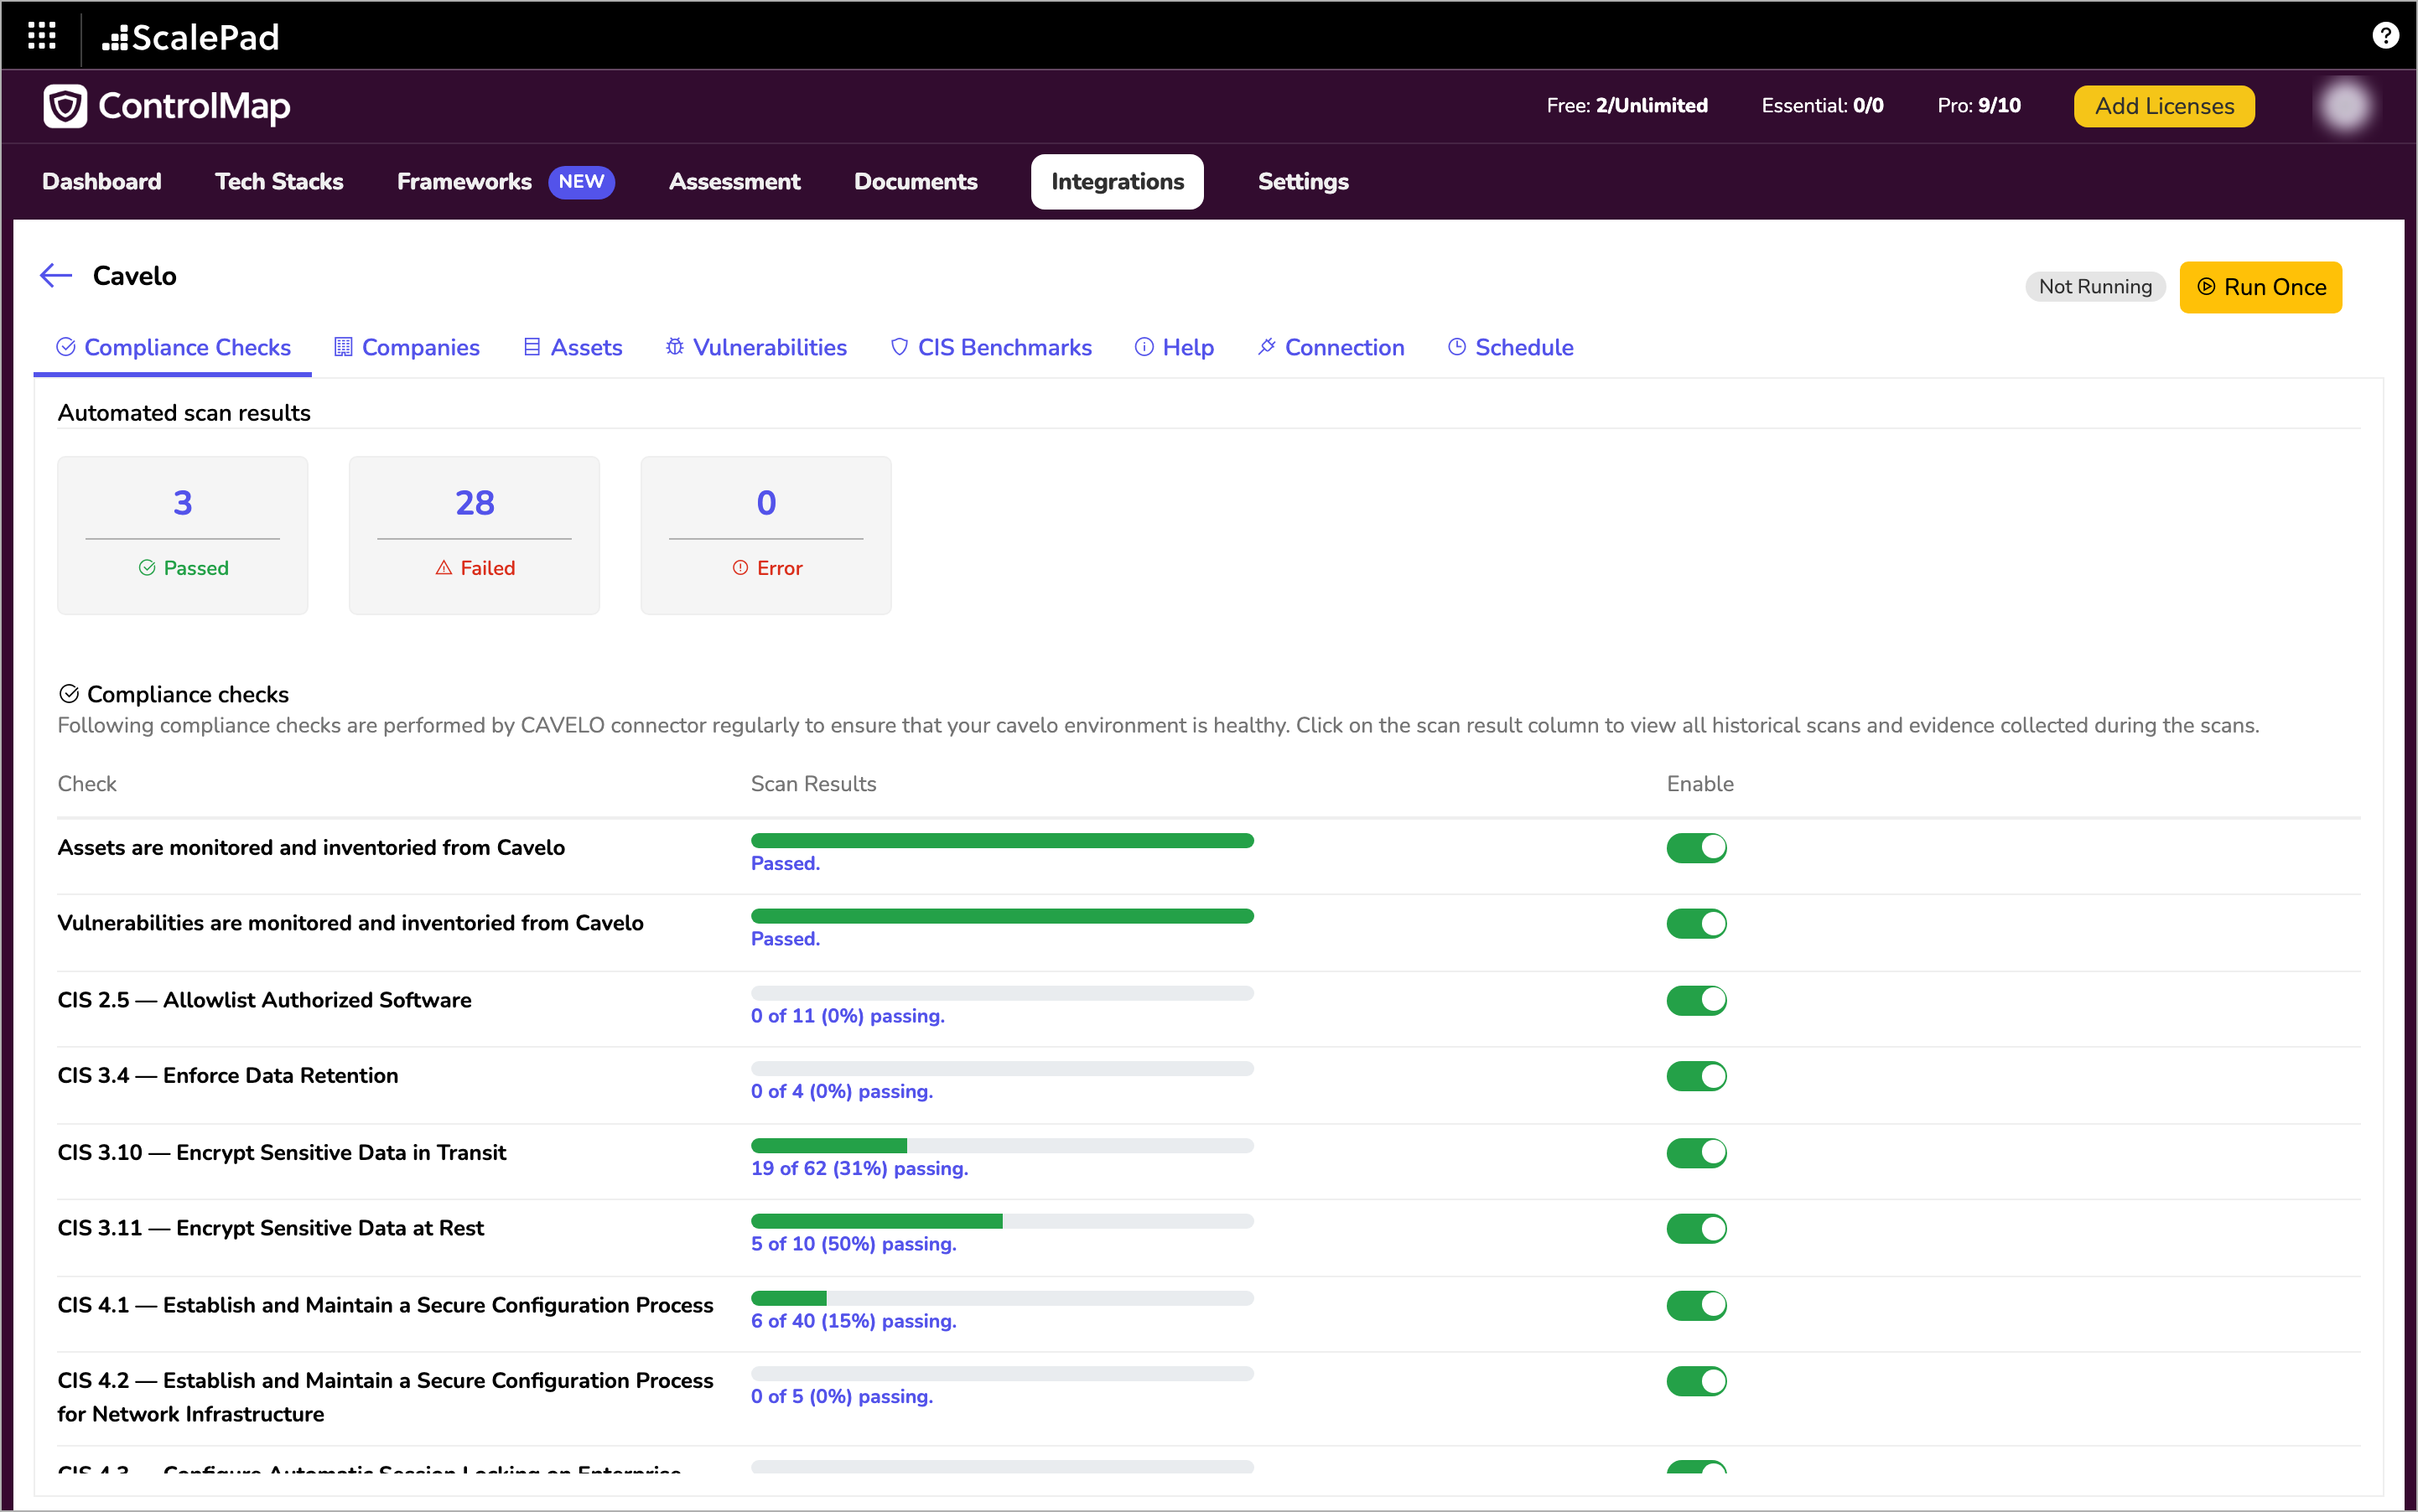The width and height of the screenshot is (2418, 1512).
Task: Open the Schedule tab
Action: [x=1511, y=347]
